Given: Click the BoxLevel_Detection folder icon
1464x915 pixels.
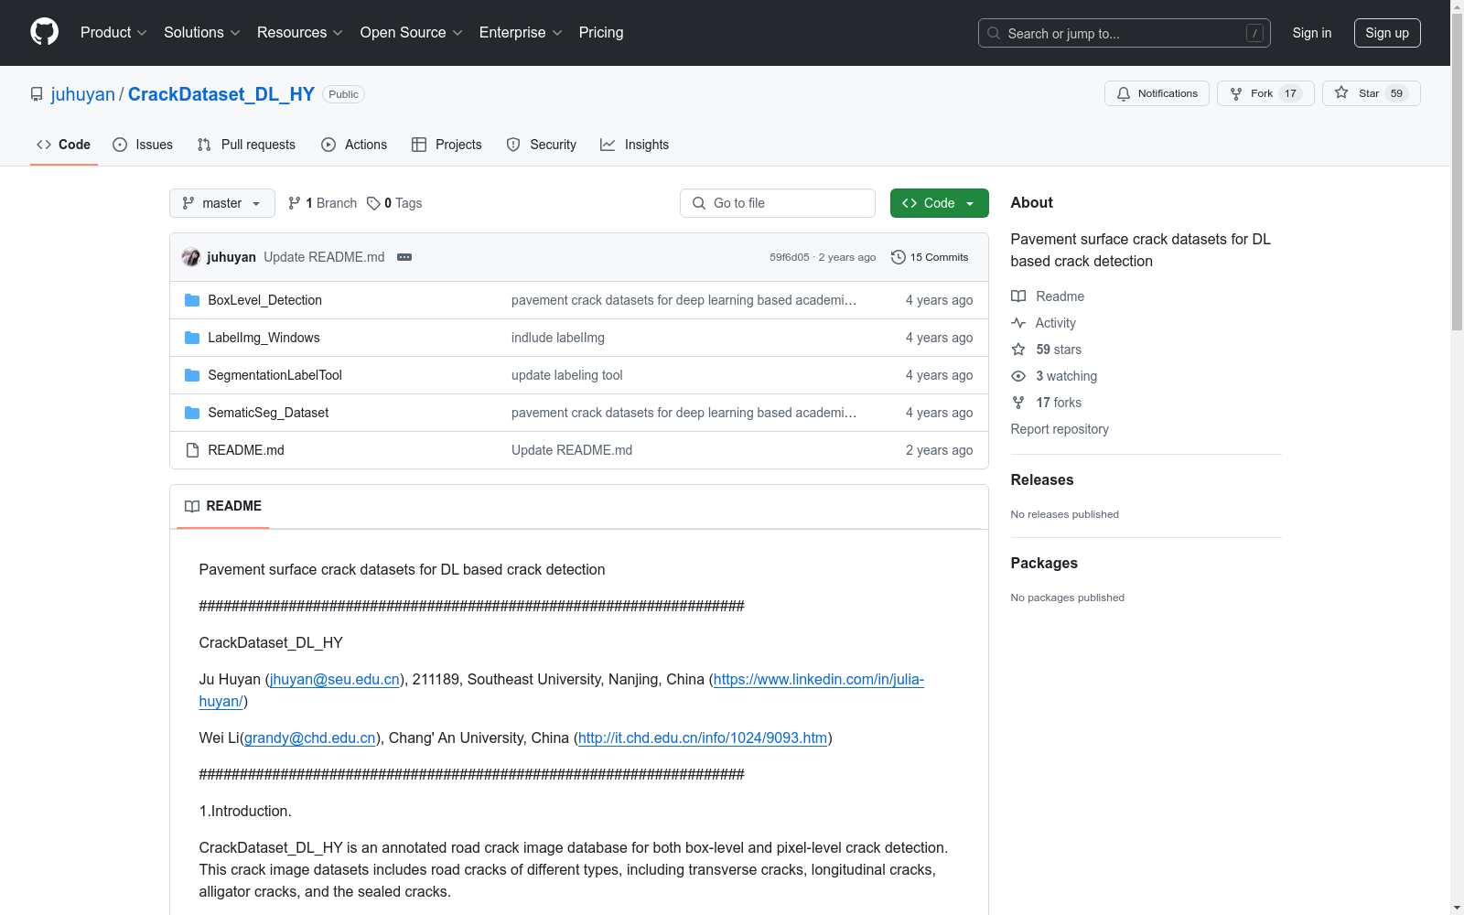Looking at the screenshot, I should coord(192,300).
